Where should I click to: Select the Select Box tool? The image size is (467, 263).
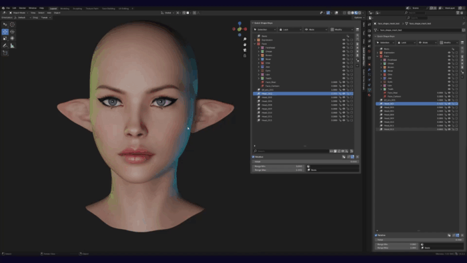[5, 25]
